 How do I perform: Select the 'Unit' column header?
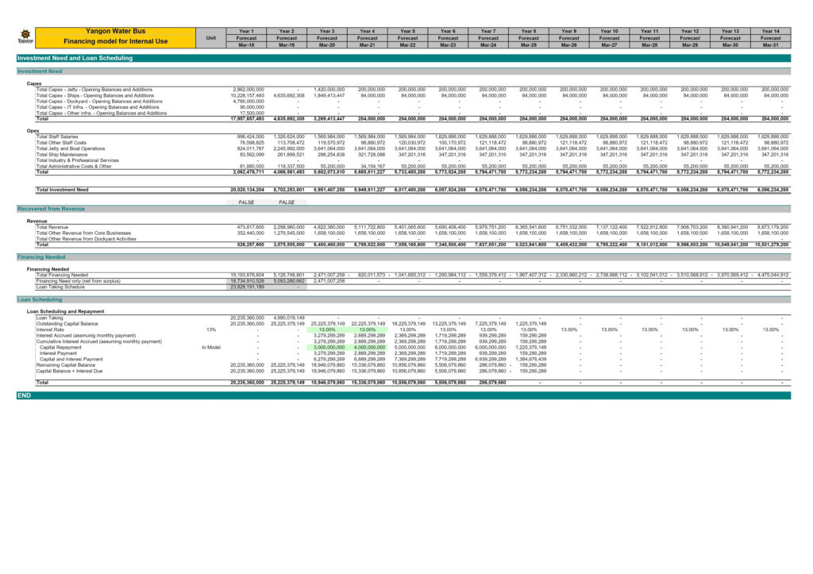click(210, 38)
